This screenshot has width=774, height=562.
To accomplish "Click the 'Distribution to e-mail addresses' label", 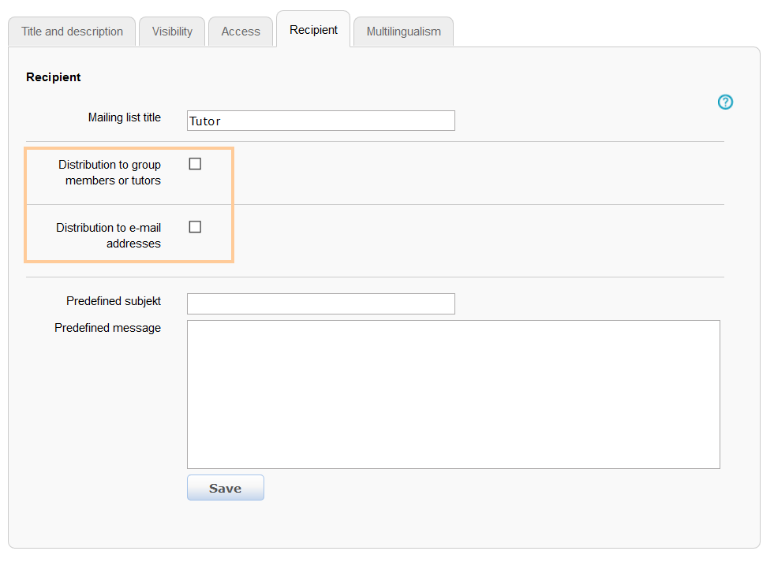I will tap(109, 236).
